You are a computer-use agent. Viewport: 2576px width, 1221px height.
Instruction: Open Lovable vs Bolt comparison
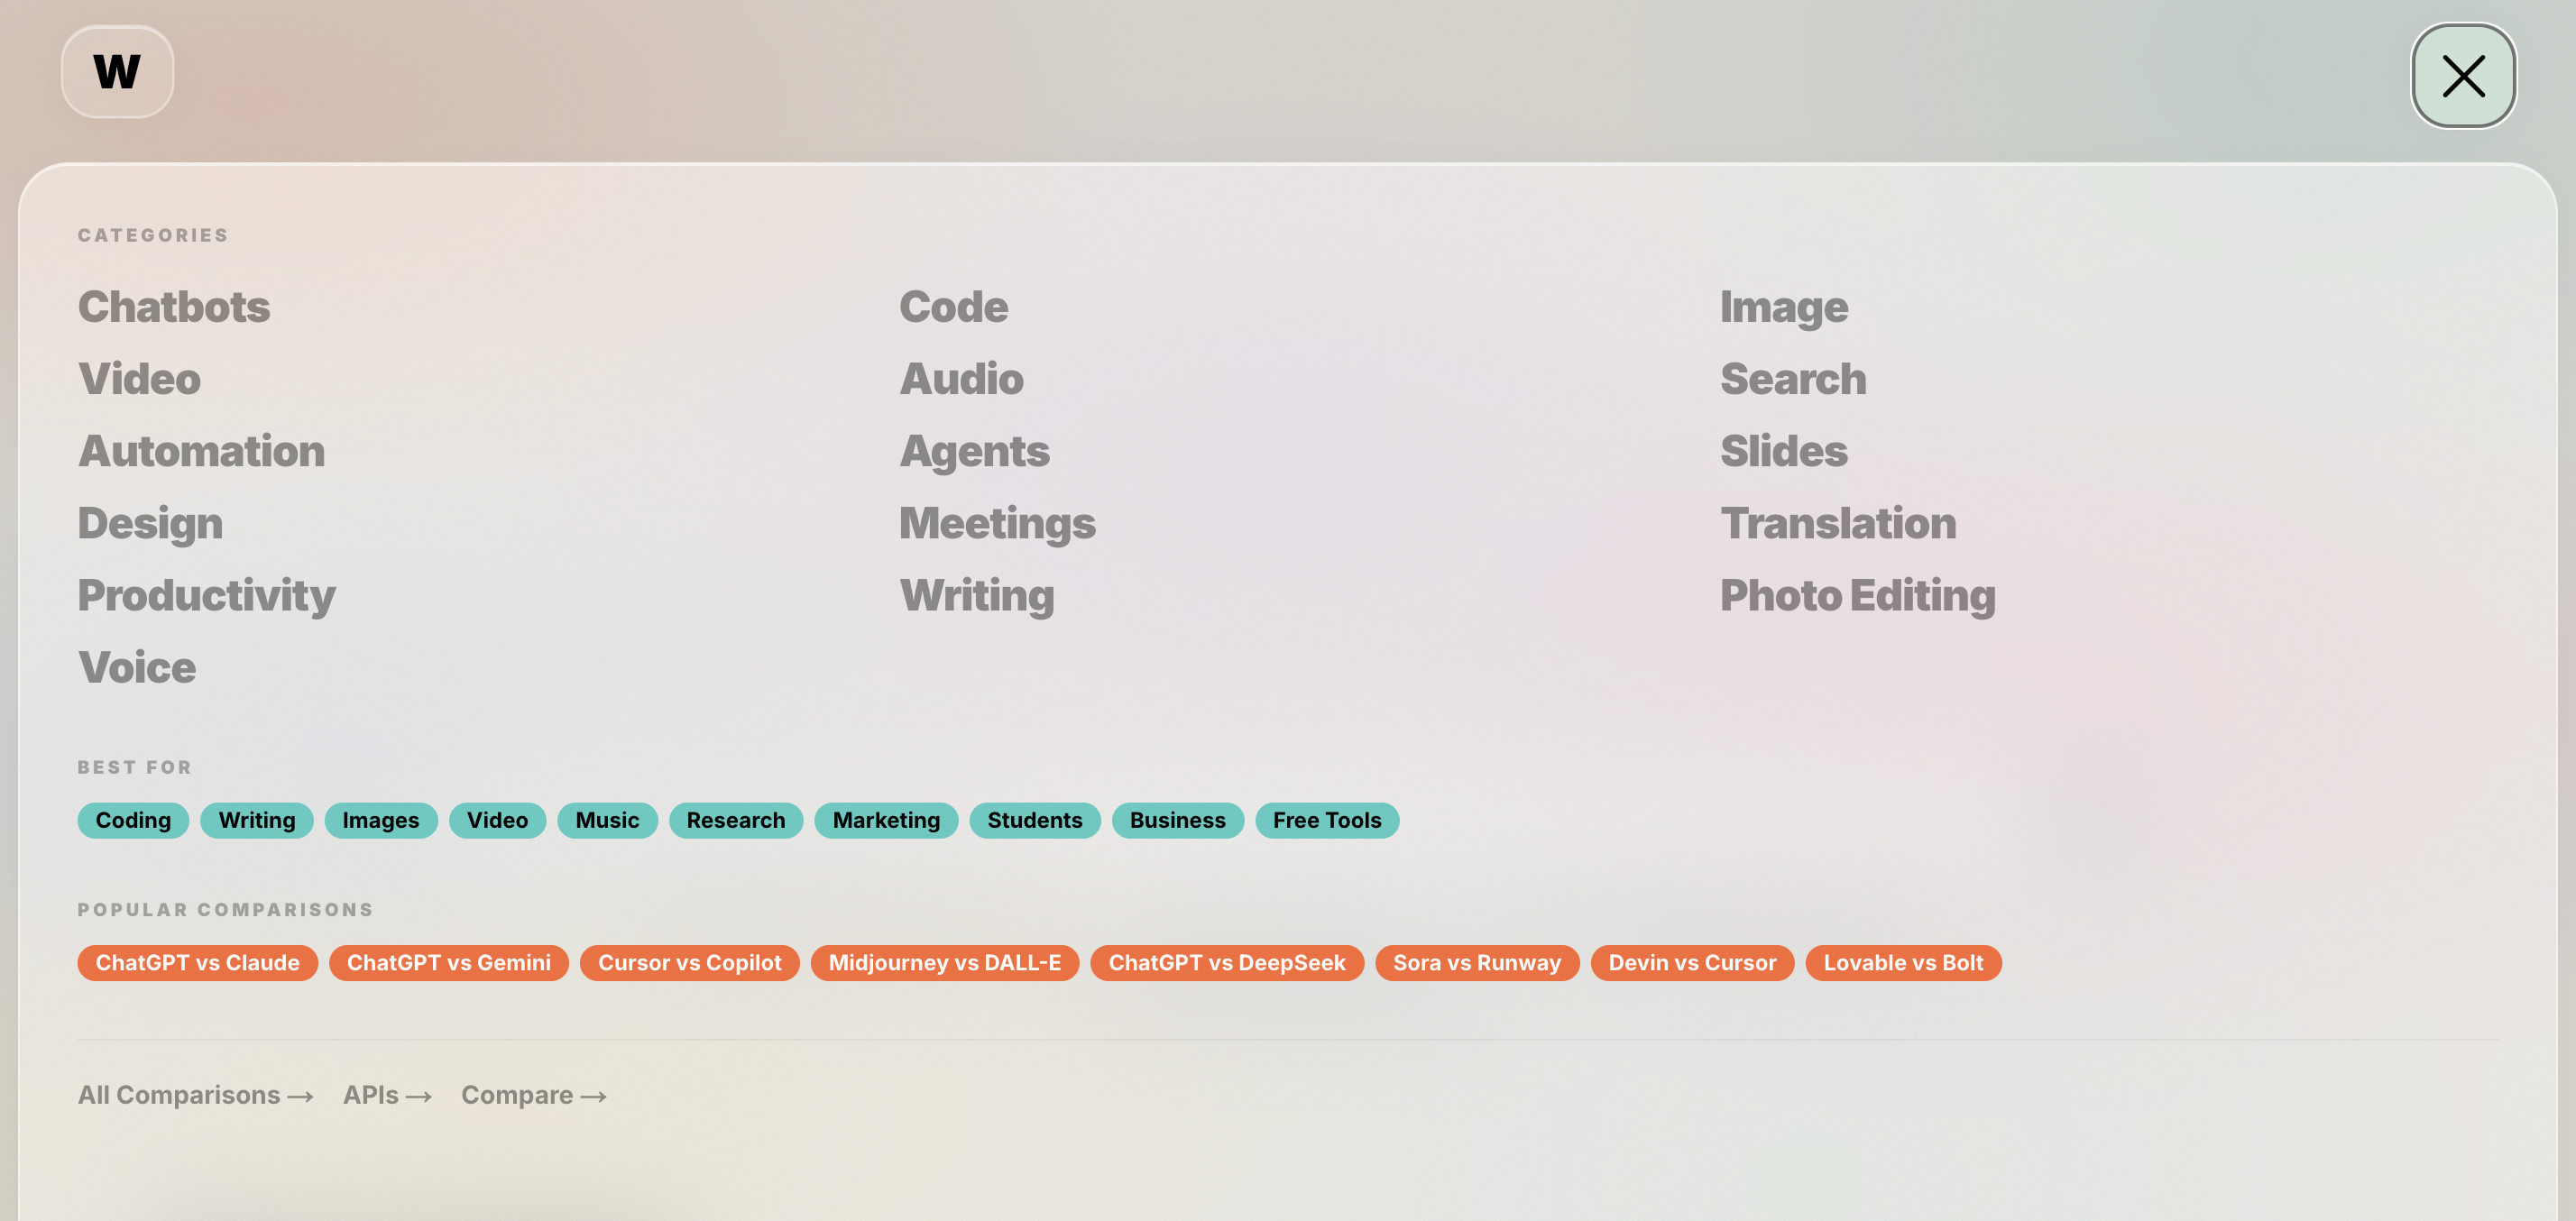tap(1902, 962)
